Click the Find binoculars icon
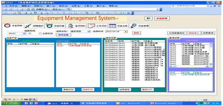 pyautogui.click(x=98, y=13)
